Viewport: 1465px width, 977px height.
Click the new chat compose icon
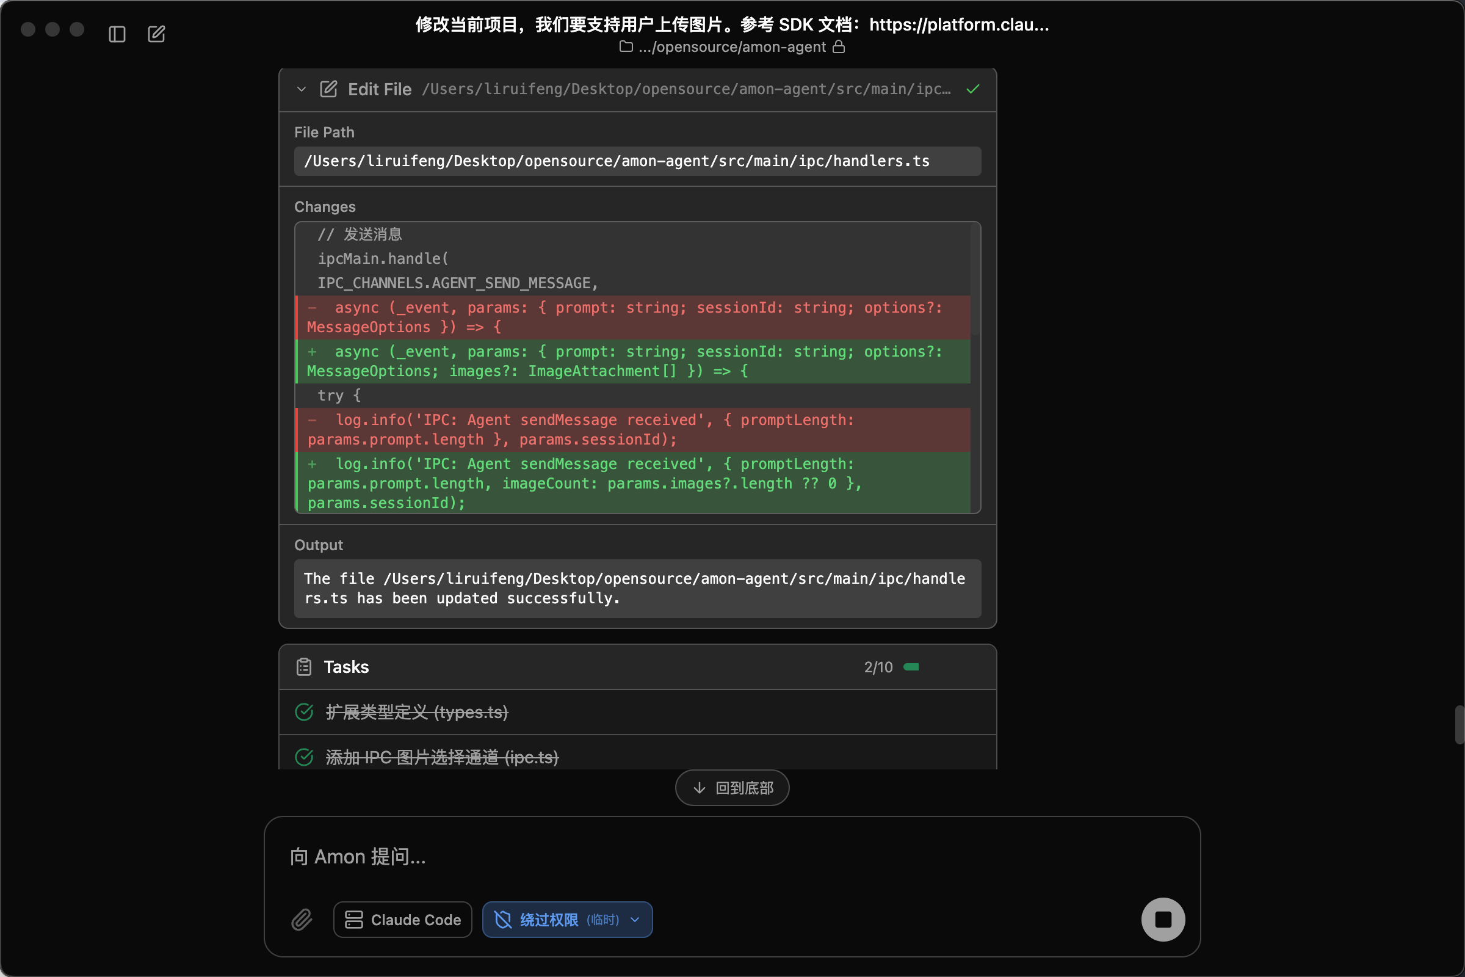click(156, 34)
